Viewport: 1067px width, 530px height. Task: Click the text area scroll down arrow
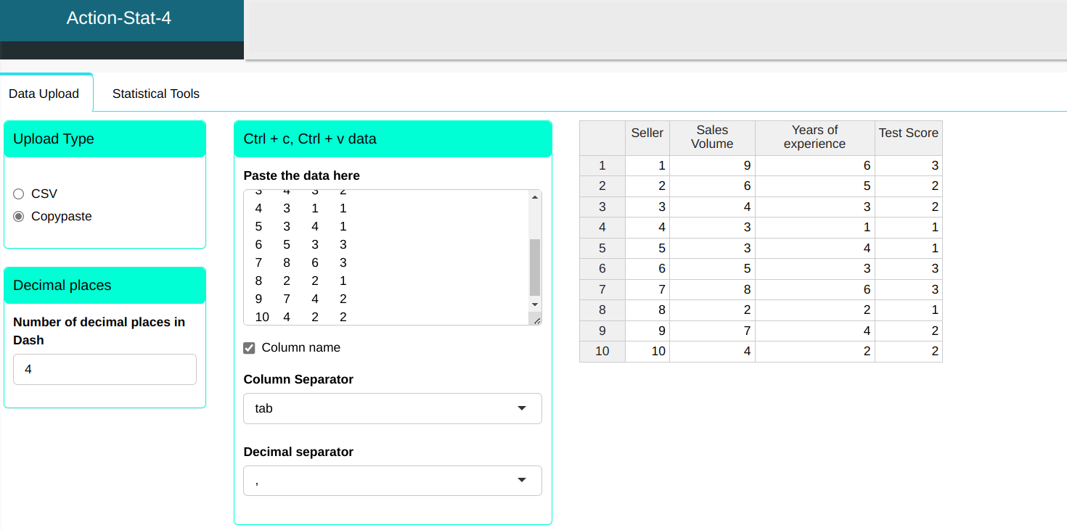535,305
